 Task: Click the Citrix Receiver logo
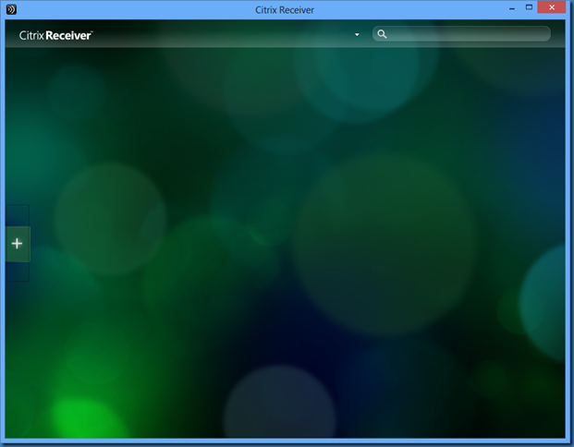click(x=56, y=35)
